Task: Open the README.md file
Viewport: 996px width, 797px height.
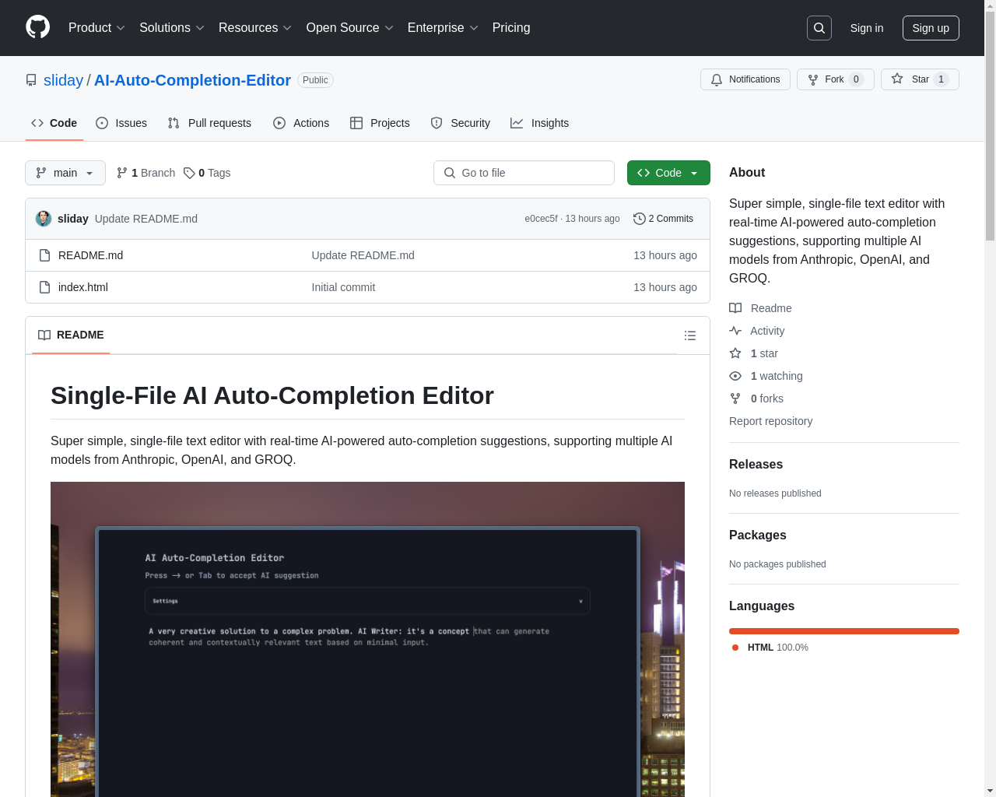Action: (x=90, y=255)
